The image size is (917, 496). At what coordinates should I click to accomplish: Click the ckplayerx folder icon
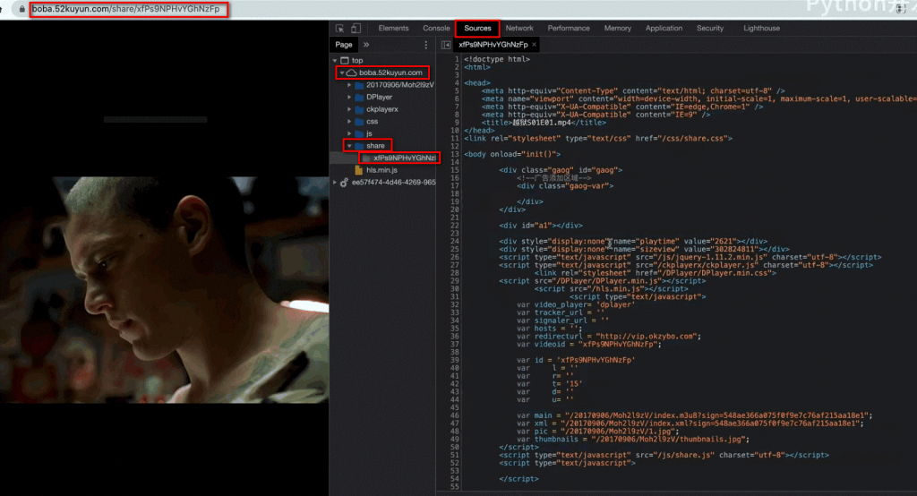pyautogui.click(x=359, y=109)
